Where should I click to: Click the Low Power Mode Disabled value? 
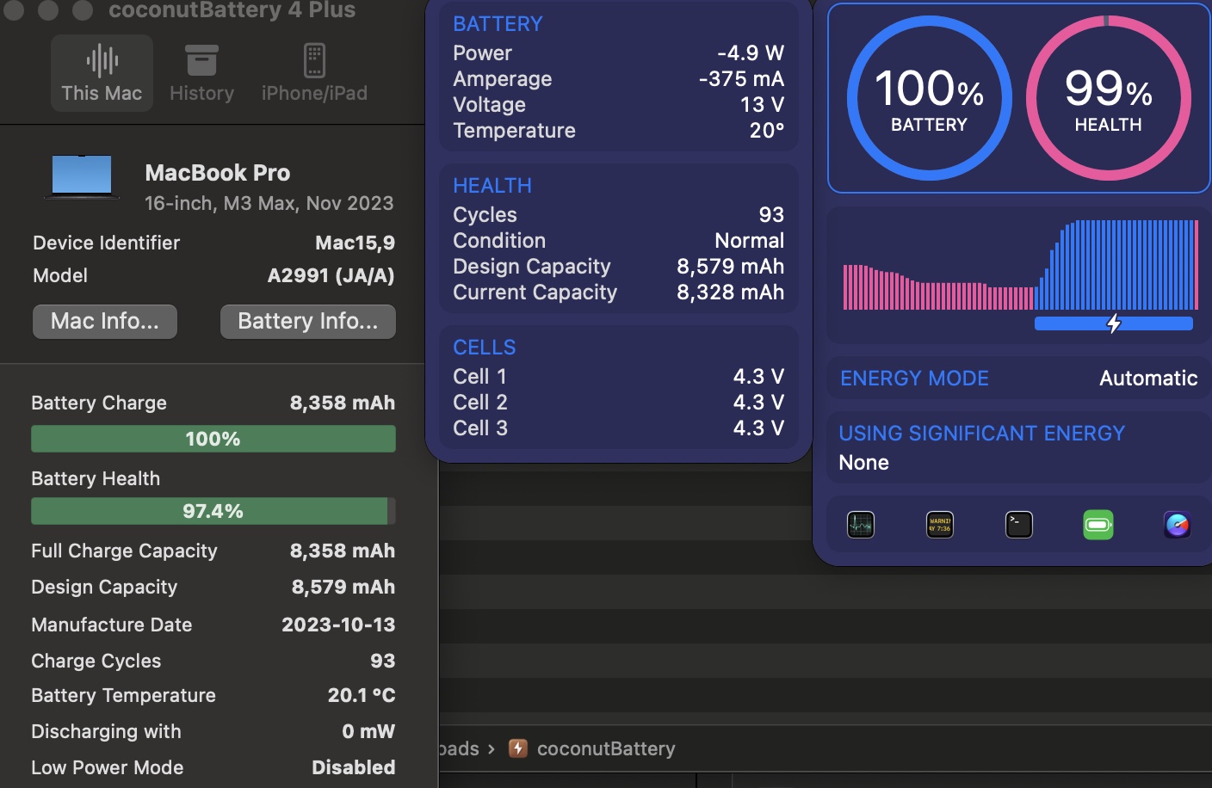(354, 767)
